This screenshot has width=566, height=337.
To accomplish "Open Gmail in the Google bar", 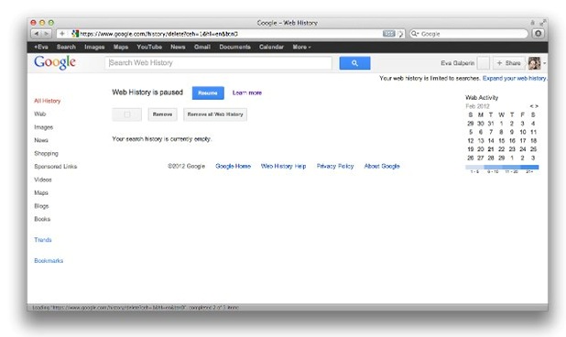I will [201, 47].
